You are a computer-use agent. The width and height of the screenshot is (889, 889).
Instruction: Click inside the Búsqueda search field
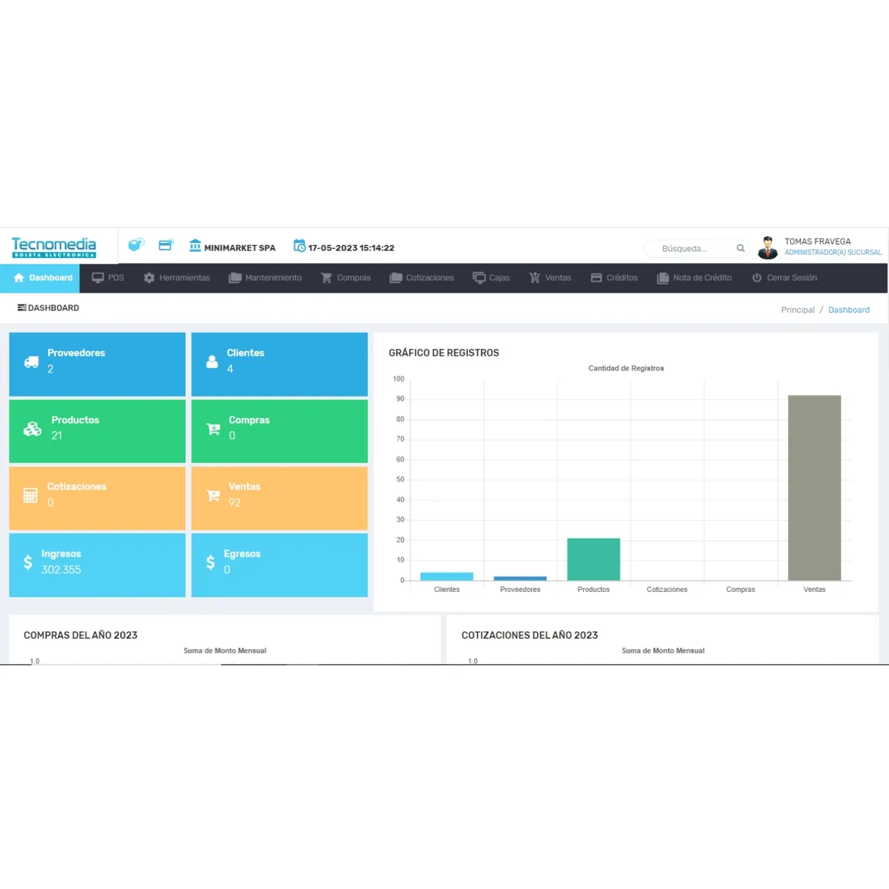[693, 248]
